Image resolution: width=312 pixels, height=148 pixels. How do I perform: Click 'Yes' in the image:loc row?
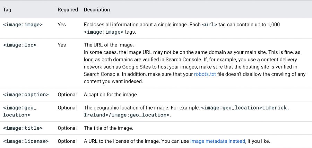point(62,45)
